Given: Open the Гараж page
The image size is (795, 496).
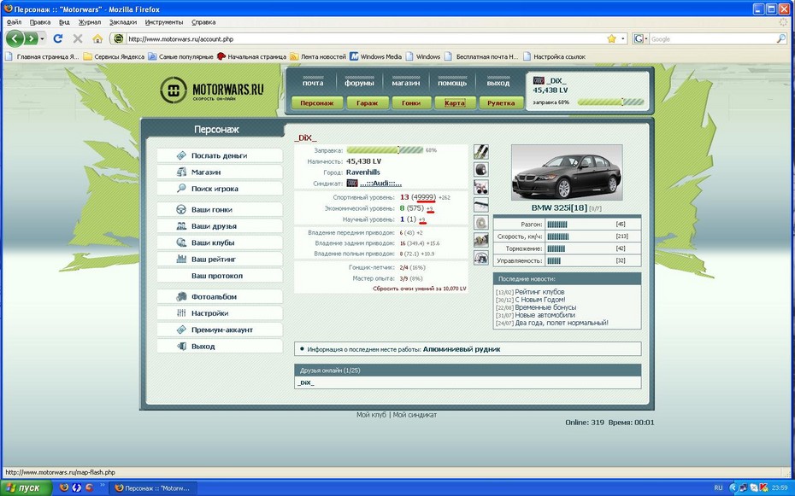Looking at the screenshot, I should pos(367,102).
